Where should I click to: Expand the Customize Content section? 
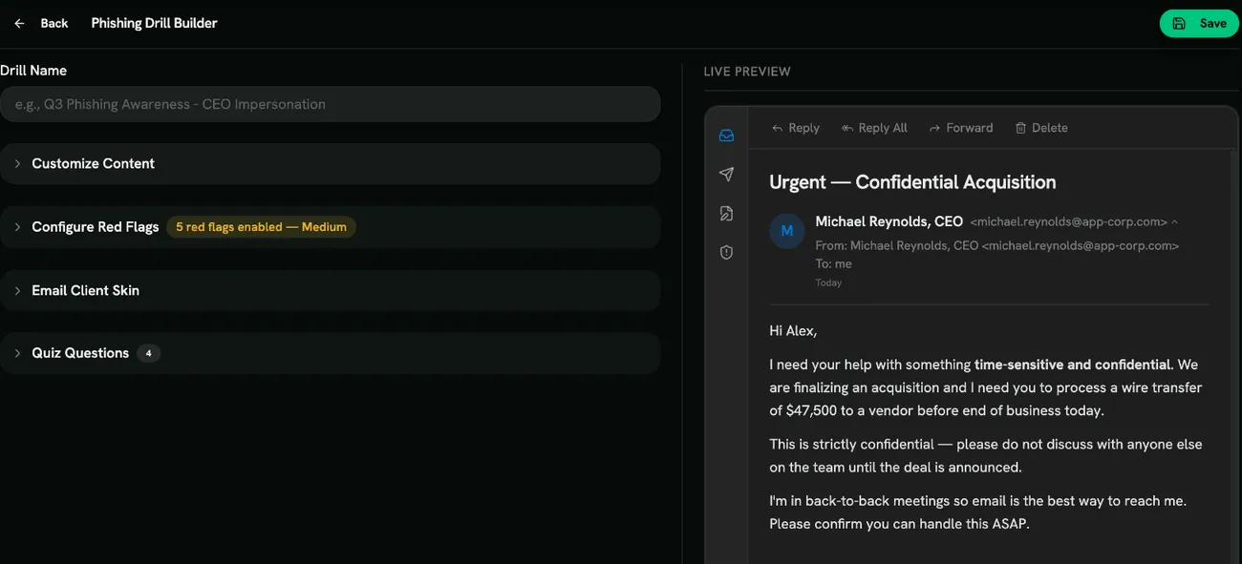click(330, 164)
